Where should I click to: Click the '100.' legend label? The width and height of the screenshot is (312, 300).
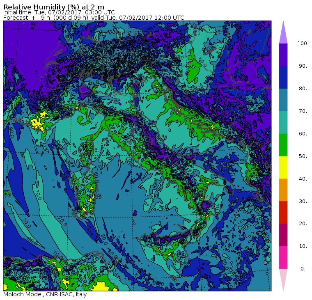click(303, 44)
